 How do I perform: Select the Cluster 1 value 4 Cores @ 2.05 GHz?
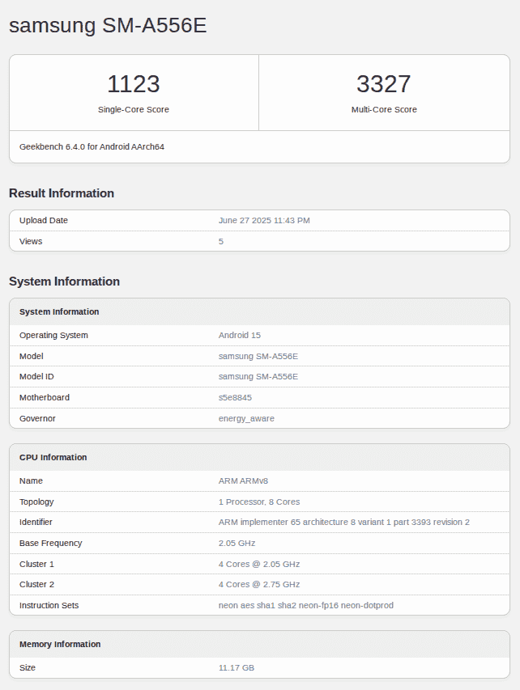259,564
